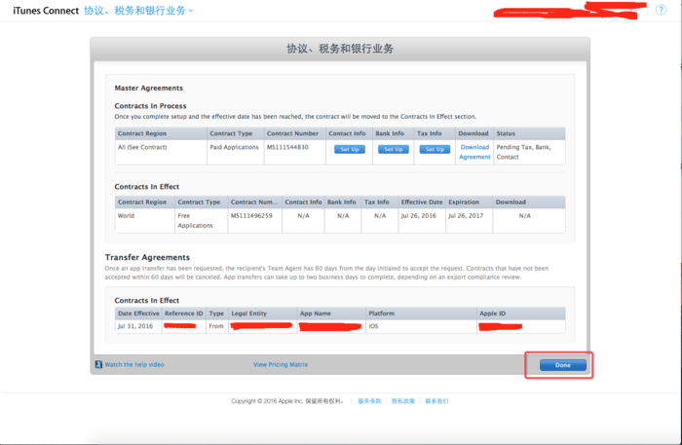This screenshot has width=682, height=445.
Task: Click the Apple ID column header in transfers table
Action: 492,313
